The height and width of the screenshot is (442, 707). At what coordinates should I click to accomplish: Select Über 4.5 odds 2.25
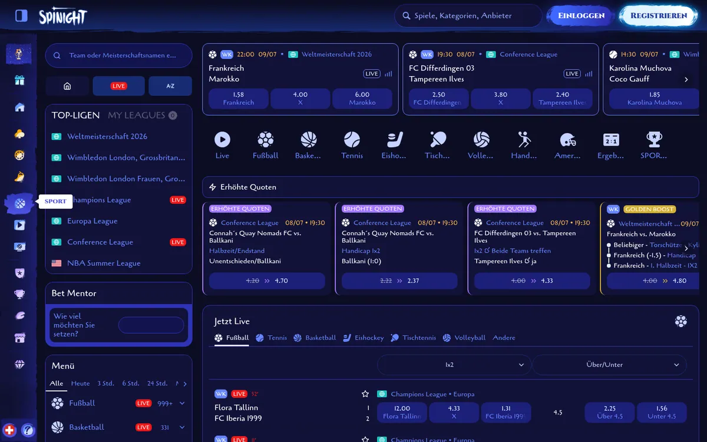click(610, 412)
